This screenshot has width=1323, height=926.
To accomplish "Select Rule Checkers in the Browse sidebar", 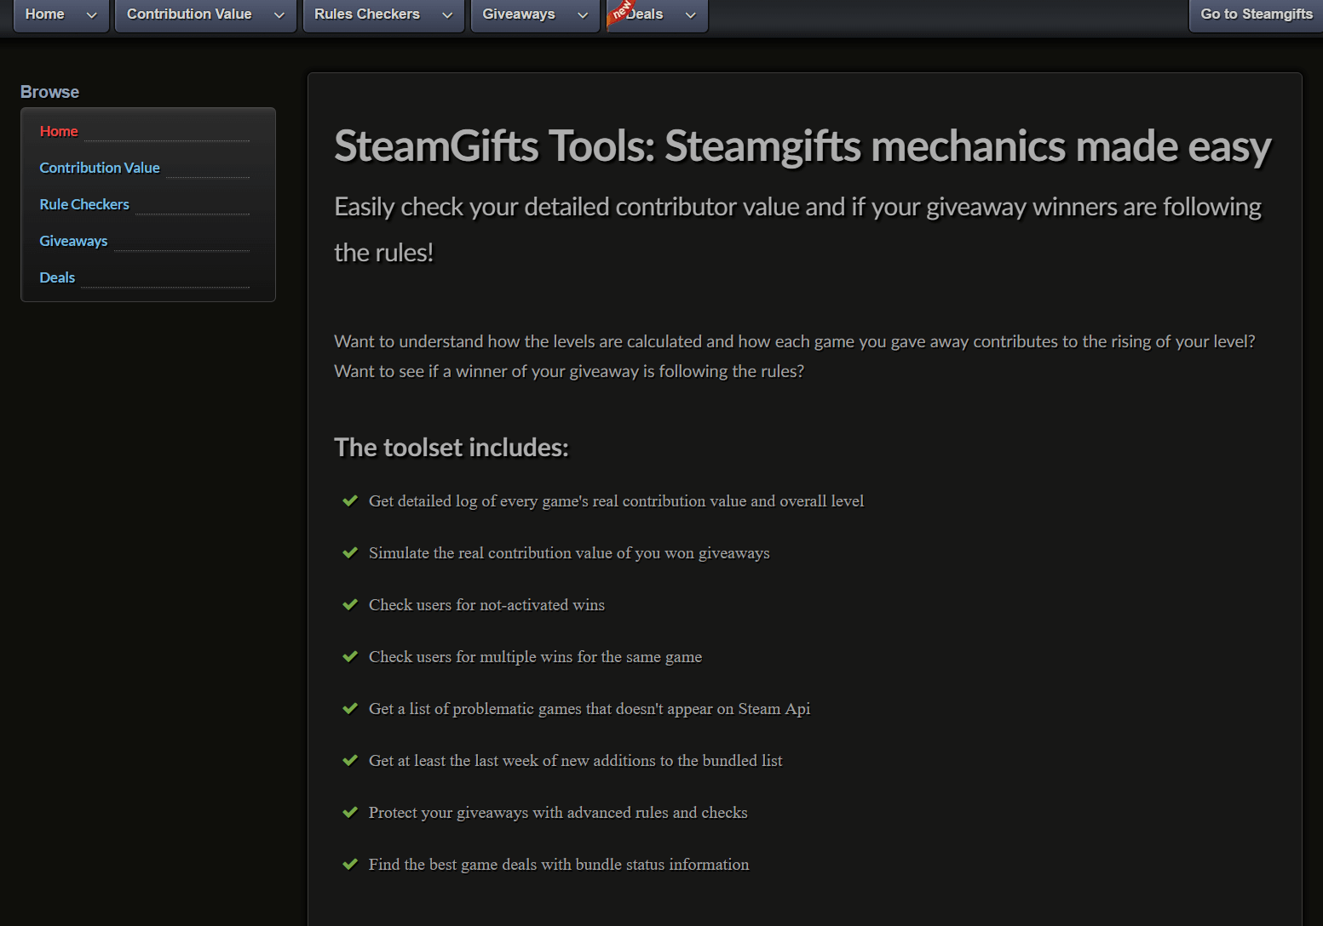I will coord(83,204).
